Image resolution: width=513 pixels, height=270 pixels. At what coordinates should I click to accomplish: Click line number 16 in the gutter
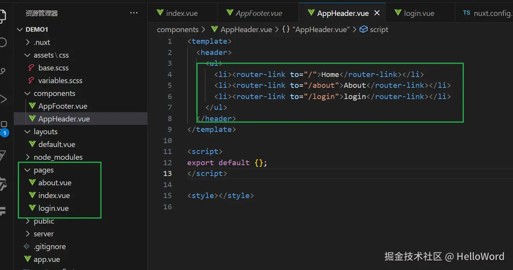point(167,207)
